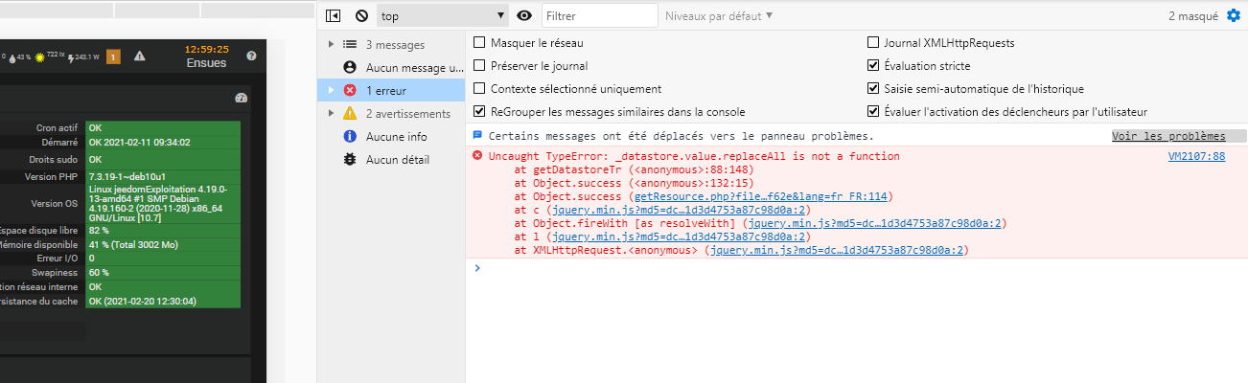Click Version PHP value 7.3.19-1~deb10u1
The height and width of the screenshot is (383, 1248).
[x=163, y=177]
